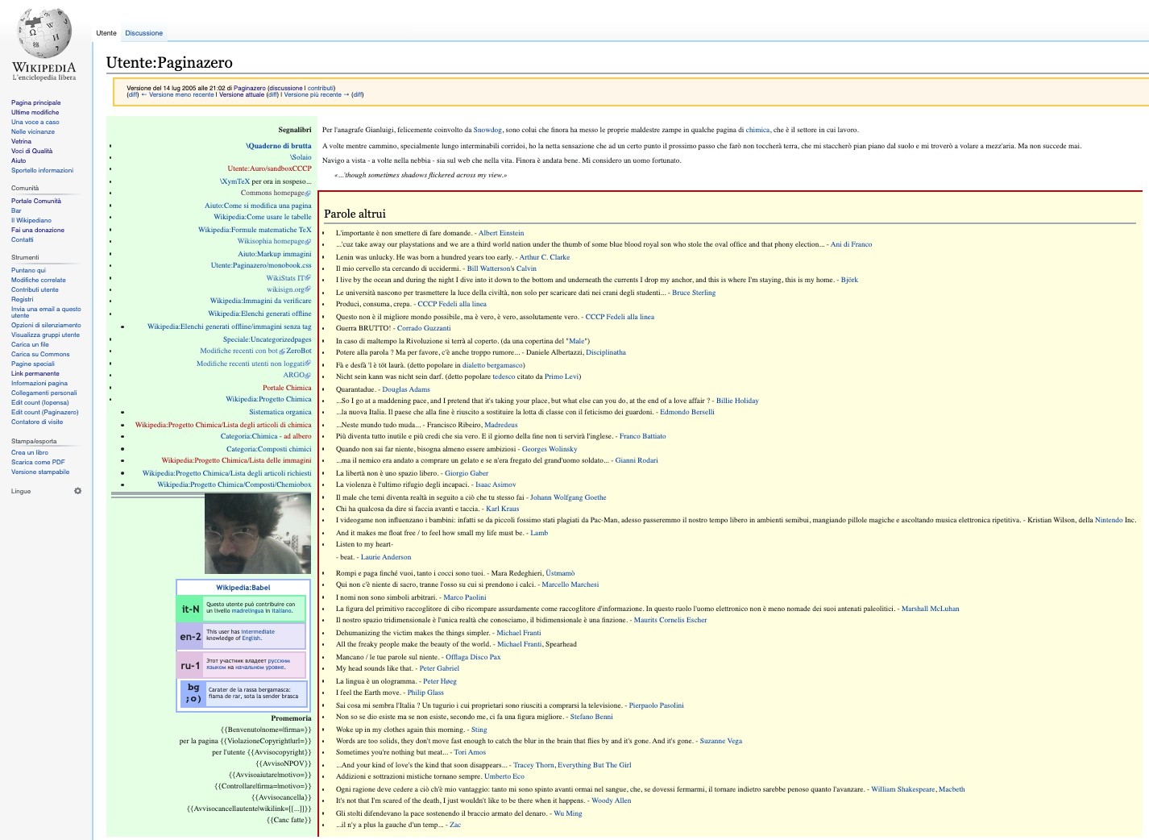
Task: Open Vetrina in sidebar
Action: (21, 141)
